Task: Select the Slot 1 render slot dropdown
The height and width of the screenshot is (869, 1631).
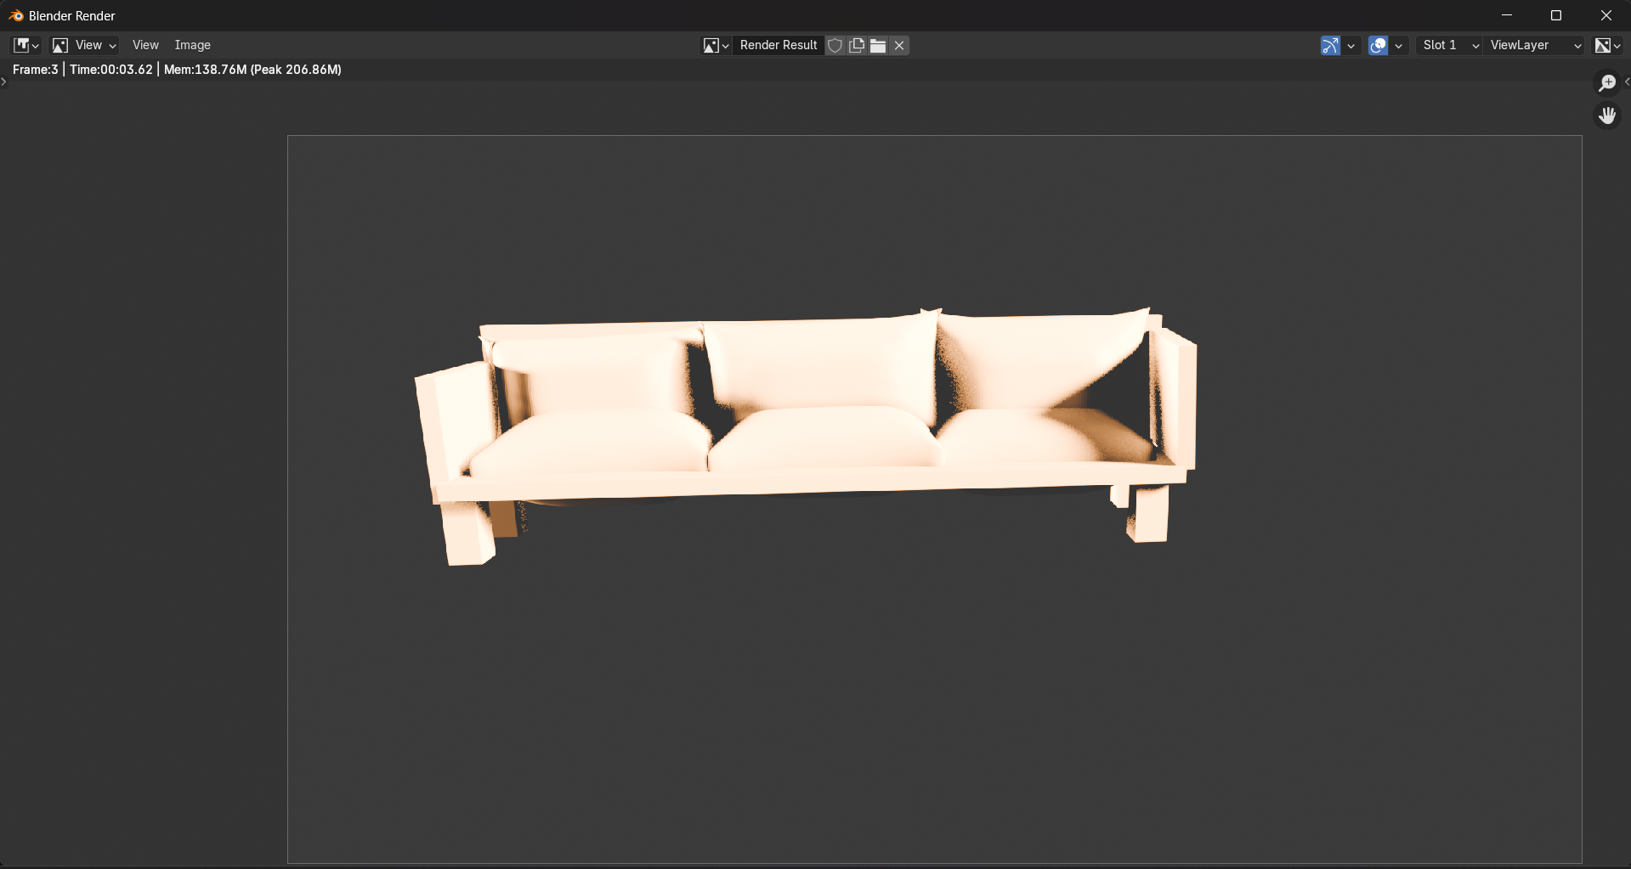Action: (1450, 45)
